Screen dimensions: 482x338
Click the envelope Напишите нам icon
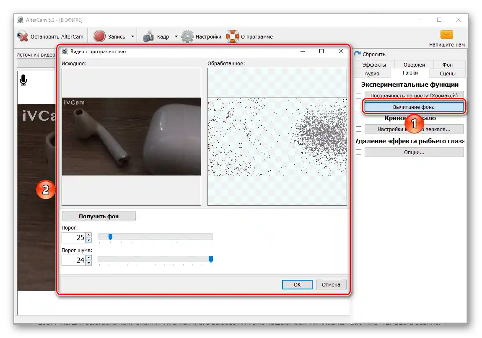pyautogui.click(x=446, y=34)
